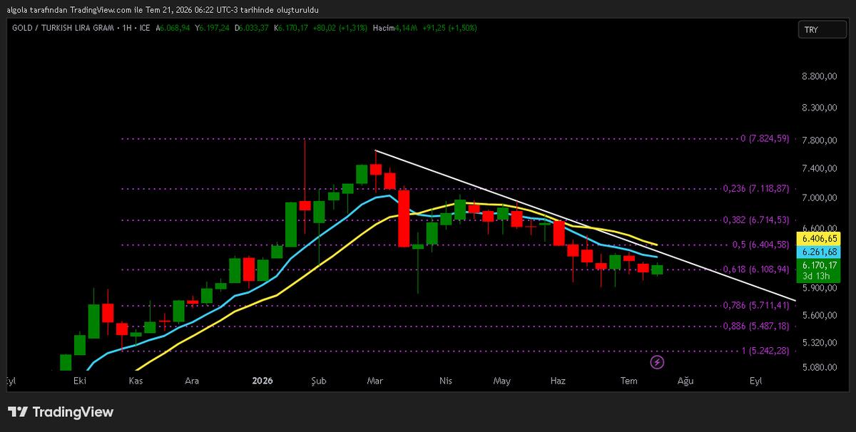Click the purple lightning bolt events icon
The width and height of the screenshot is (856, 432).
tap(658, 362)
